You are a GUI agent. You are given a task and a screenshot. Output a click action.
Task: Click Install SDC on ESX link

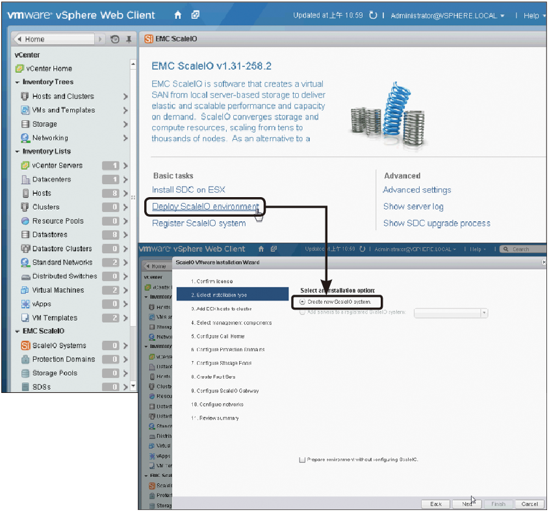[x=188, y=190]
